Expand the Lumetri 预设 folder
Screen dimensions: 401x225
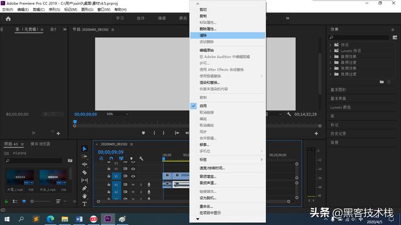click(330, 51)
